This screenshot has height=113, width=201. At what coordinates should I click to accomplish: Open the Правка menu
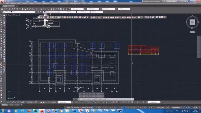pyautogui.click(x=13, y=4)
